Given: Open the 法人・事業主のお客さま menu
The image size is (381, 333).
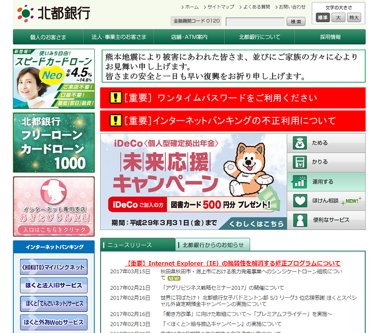Looking at the screenshot, I should coord(119,37).
